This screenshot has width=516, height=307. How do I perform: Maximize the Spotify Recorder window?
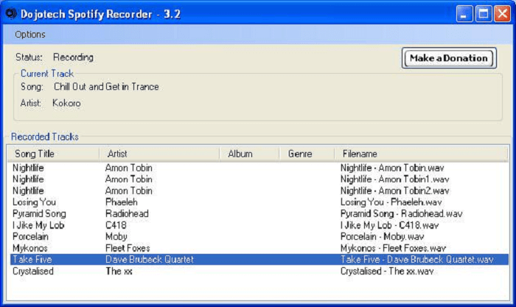(484, 14)
